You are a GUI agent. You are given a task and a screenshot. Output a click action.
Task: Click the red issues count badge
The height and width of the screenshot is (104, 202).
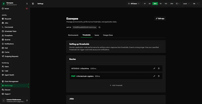click(x=27, y=9)
